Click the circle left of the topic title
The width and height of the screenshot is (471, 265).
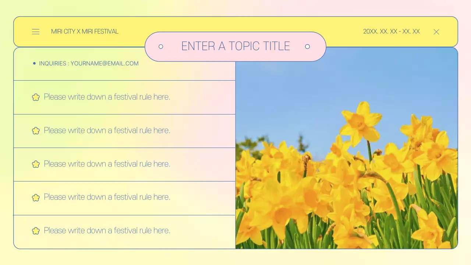161,46
